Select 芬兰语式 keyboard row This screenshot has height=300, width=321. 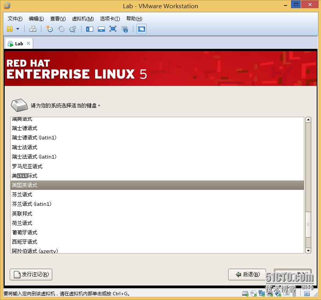pyautogui.click(x=157, y=195)
